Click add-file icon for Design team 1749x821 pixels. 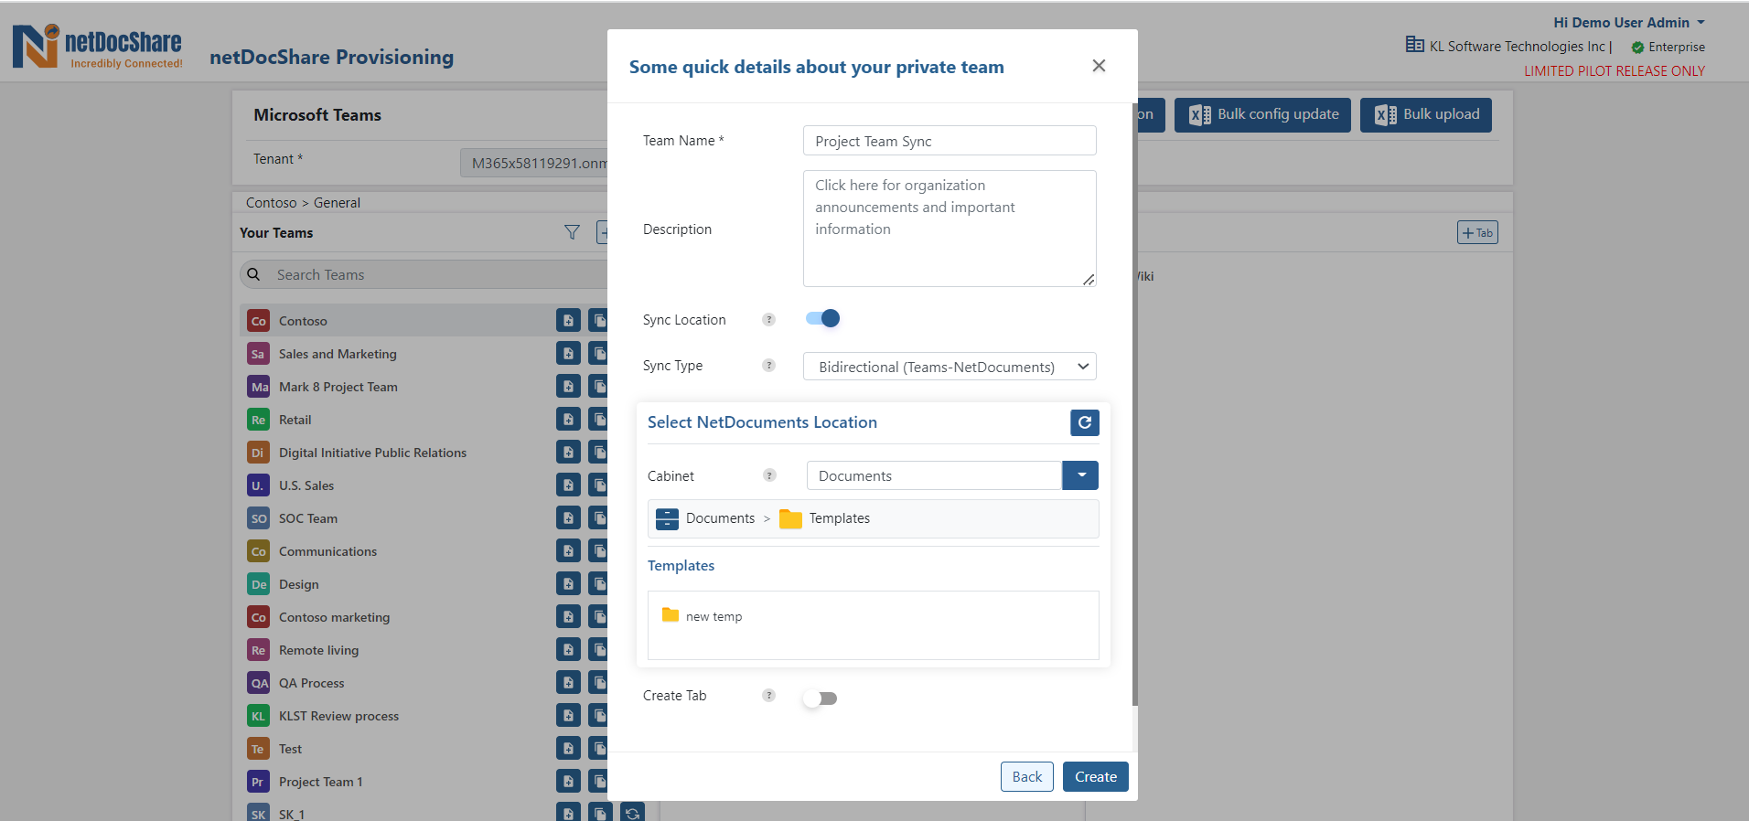pyautogui.click(x=568, y=583)
